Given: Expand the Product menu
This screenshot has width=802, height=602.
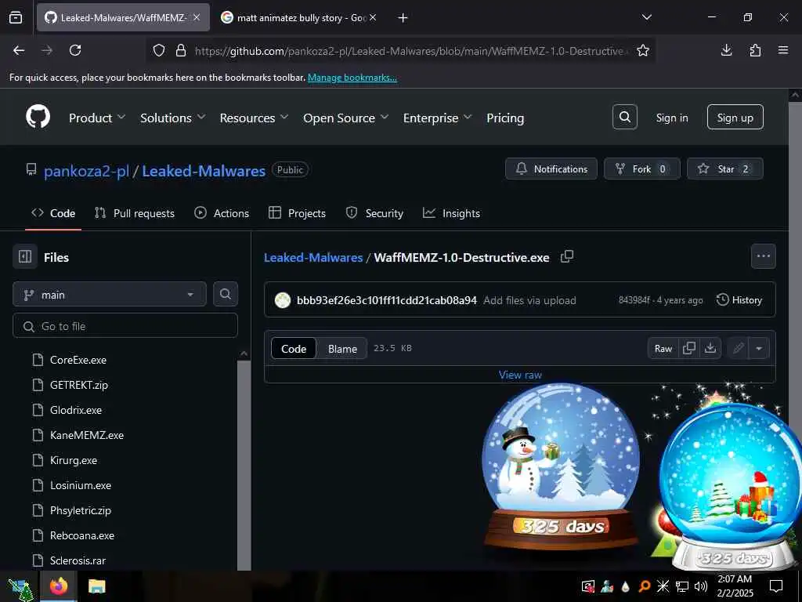Looking at the screenshot, I should tap(97, 118).
